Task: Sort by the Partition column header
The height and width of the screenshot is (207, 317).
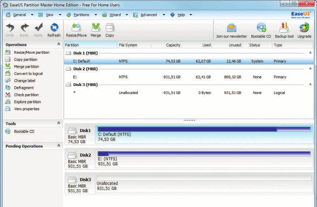Action: click(91, 45)
